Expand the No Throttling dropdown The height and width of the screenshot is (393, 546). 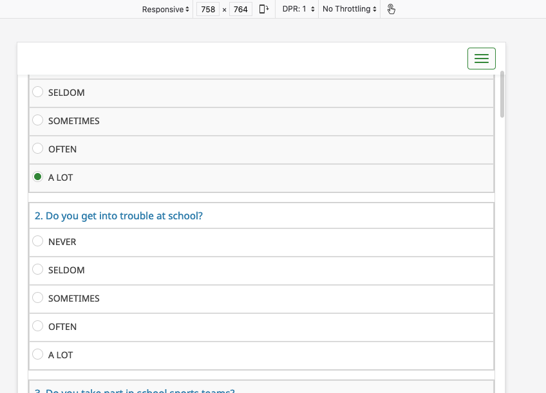[x=349, y=9]
